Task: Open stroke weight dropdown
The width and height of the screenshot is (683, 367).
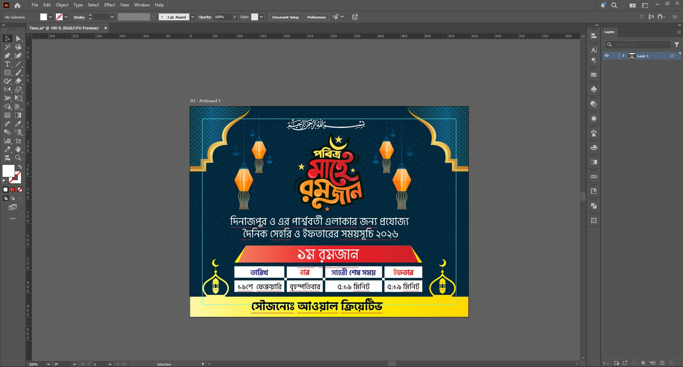Action: point(112,17)
